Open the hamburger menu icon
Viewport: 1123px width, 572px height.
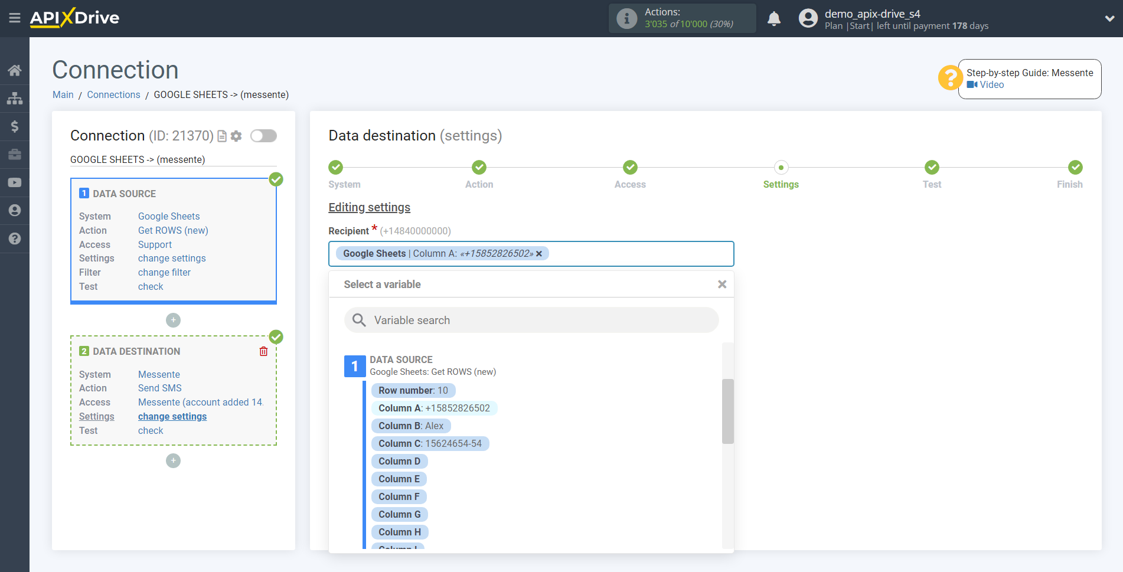coord(15,18)
